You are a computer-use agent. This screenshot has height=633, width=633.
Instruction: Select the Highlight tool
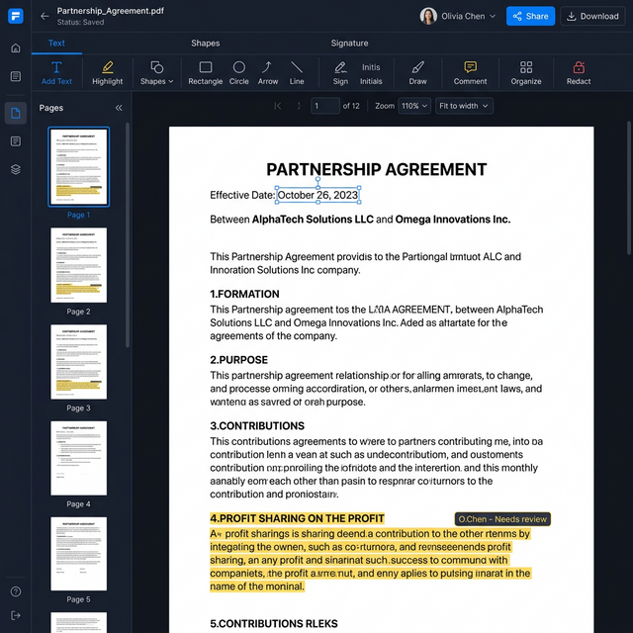click(x=108, y=73)
